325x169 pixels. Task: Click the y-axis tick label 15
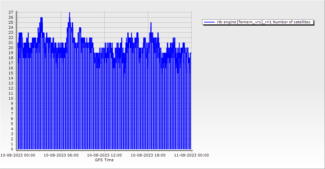point(11,73)
